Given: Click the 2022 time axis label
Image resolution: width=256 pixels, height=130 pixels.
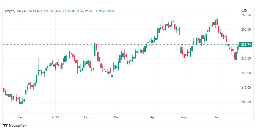Looking at the screenshot, I should point(55,117).
